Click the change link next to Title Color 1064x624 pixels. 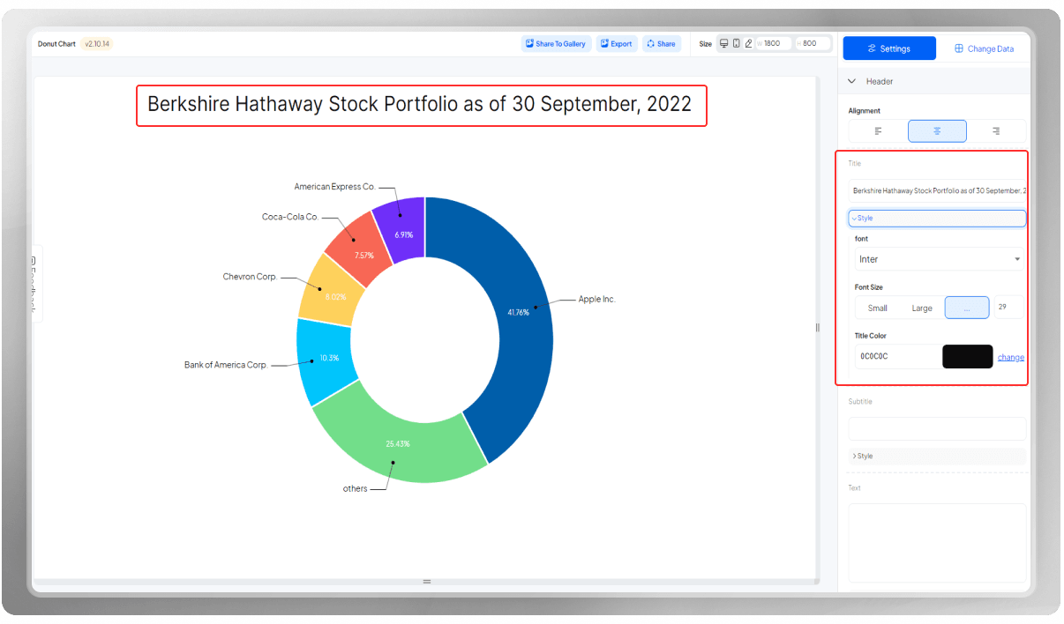coord(1010,357)
